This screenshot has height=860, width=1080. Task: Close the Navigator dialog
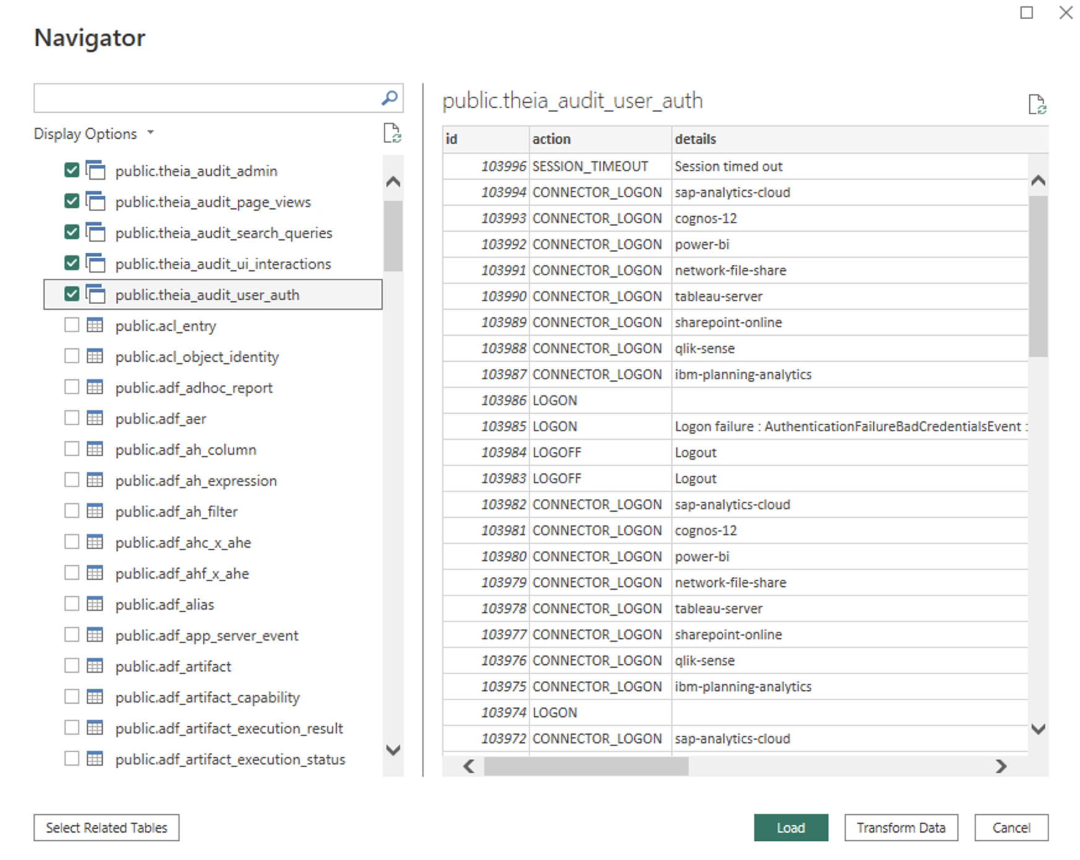pos(1066,12)
